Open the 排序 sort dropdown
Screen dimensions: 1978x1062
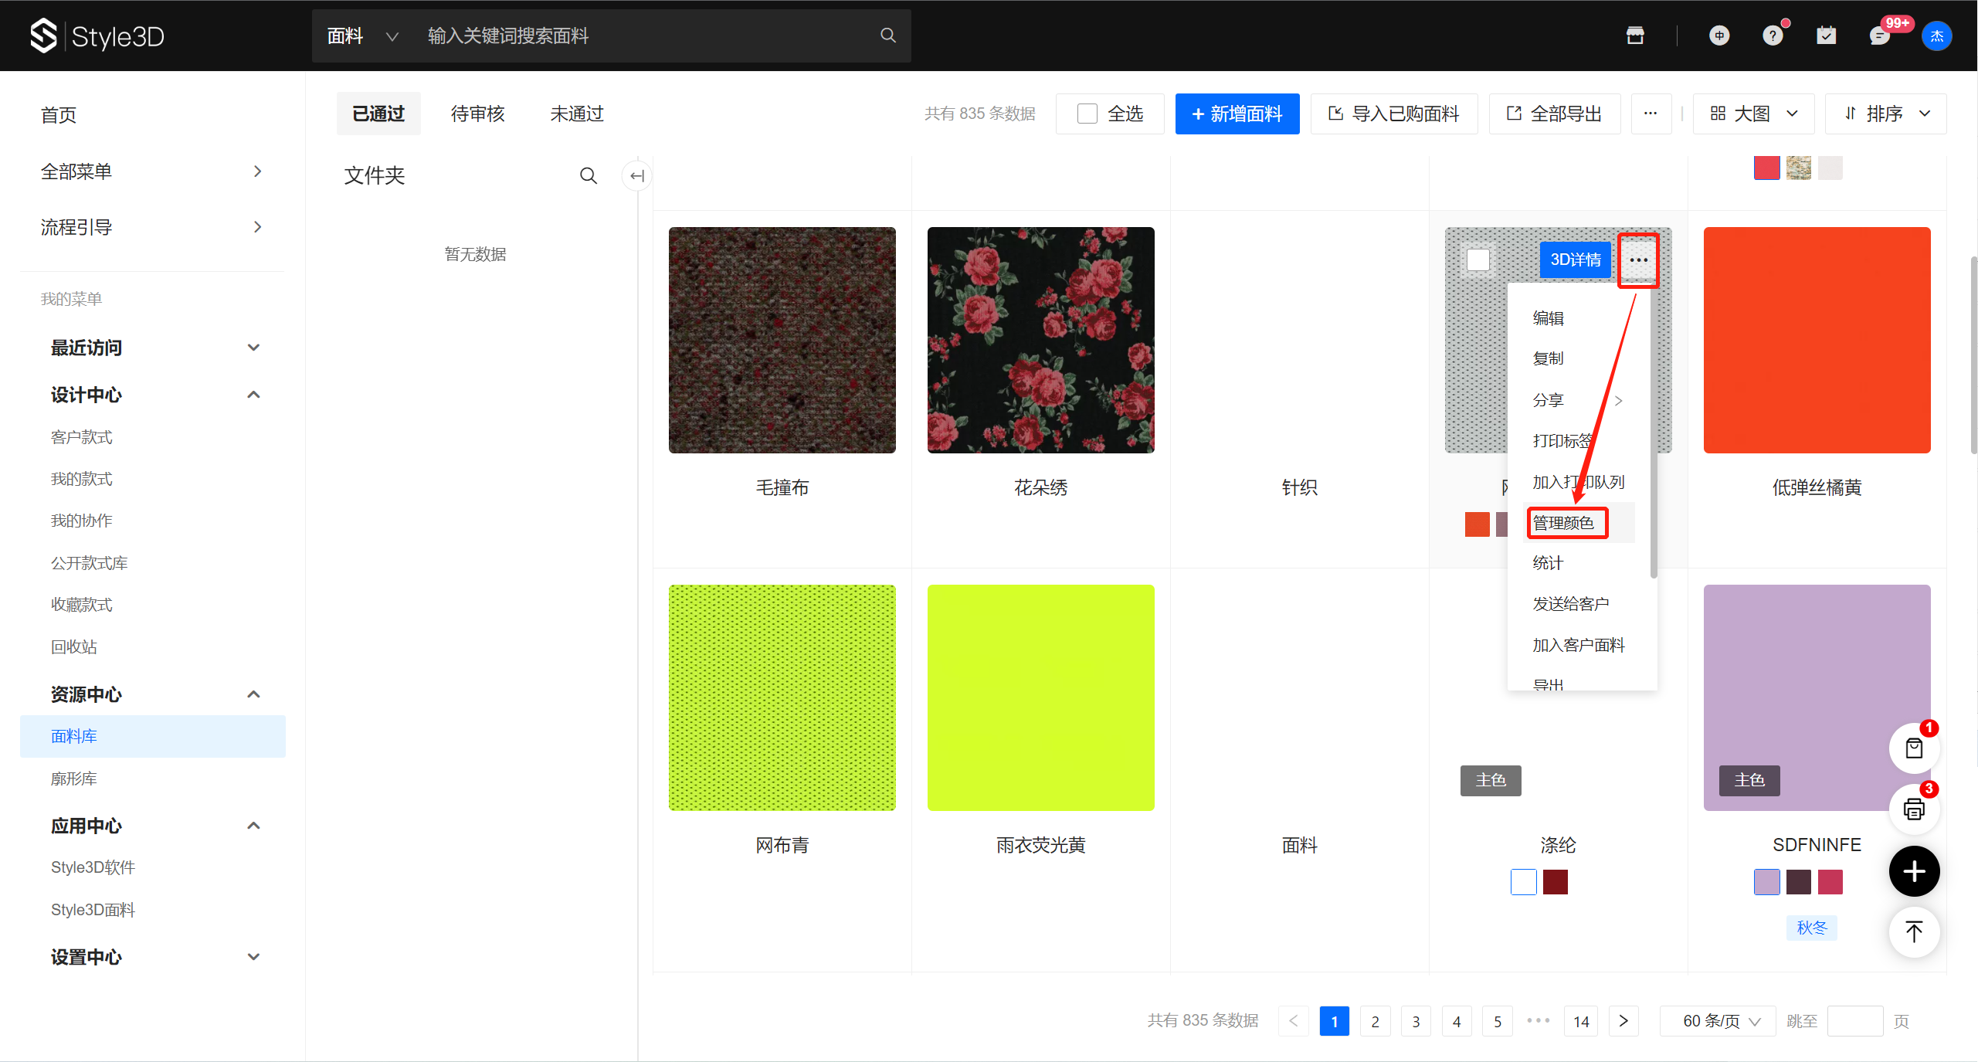click(1885, 114)
